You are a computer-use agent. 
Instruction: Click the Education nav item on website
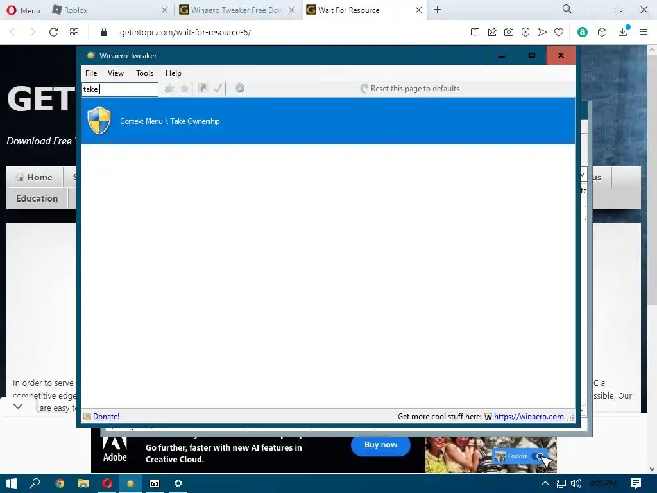[37, 198]
